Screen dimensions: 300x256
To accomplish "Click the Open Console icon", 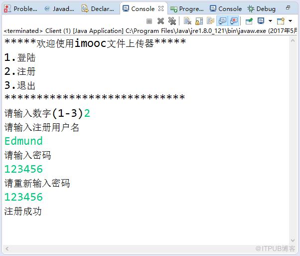I will coord(281,21).
